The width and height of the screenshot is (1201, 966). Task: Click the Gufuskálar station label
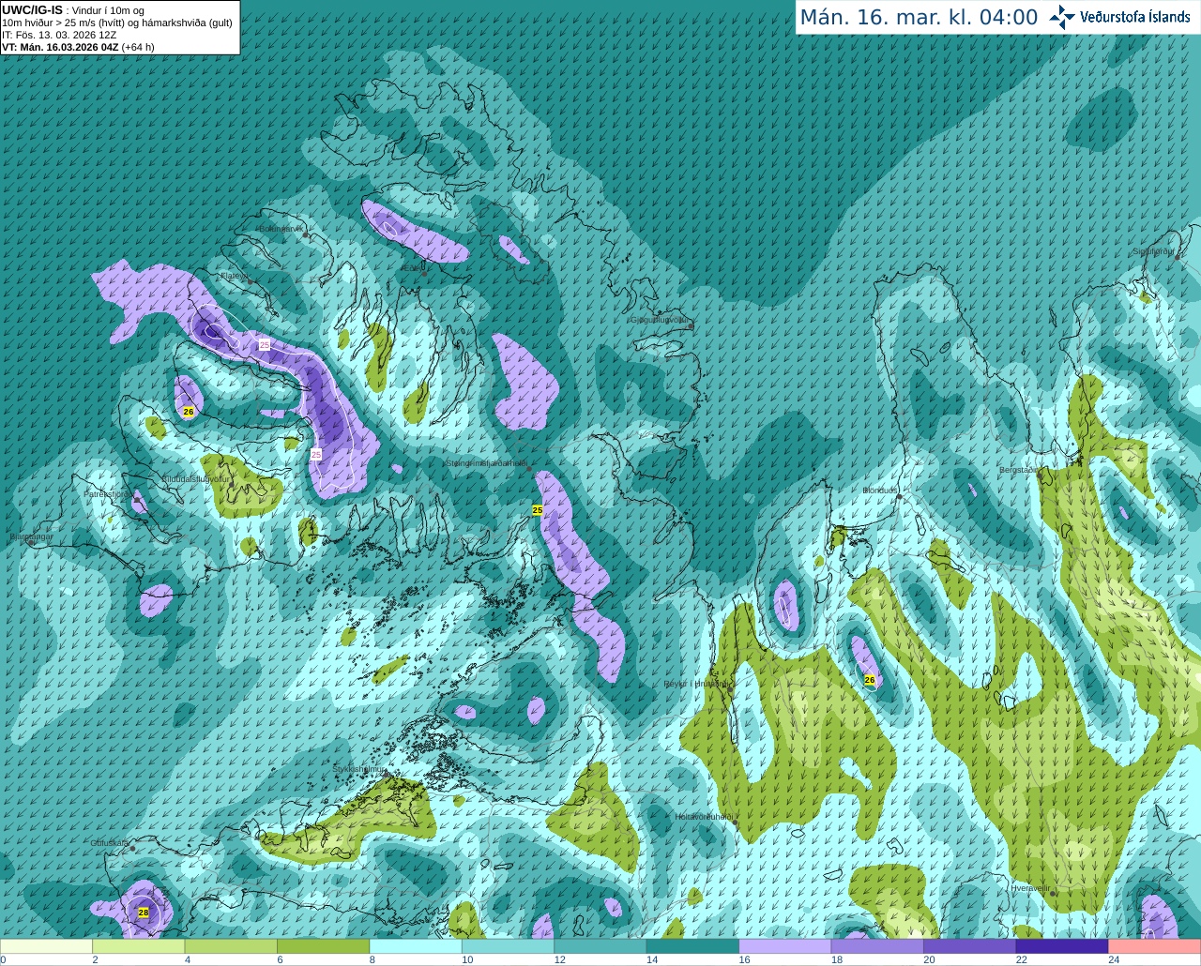click(110, 843)
